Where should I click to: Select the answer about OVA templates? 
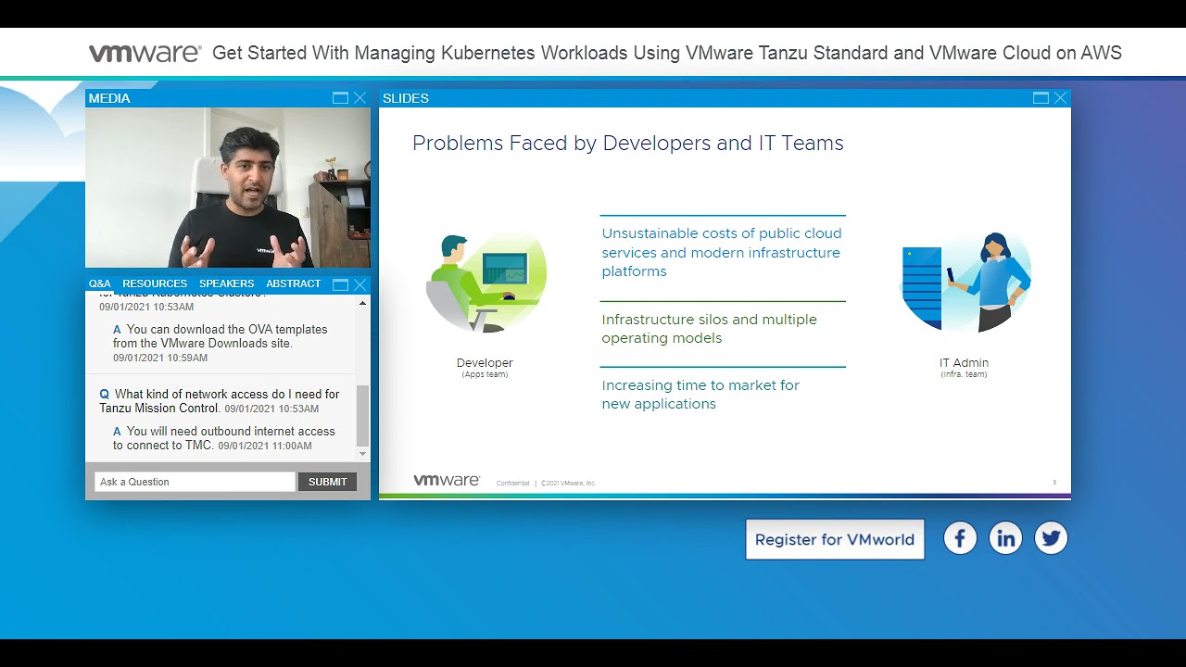221,336
